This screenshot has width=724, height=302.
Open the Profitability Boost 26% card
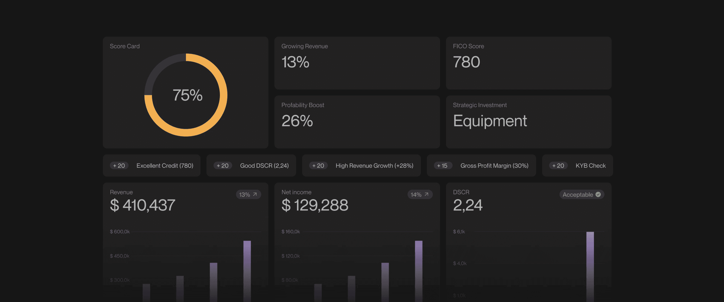pyautogui.click(x=357, y=122)
